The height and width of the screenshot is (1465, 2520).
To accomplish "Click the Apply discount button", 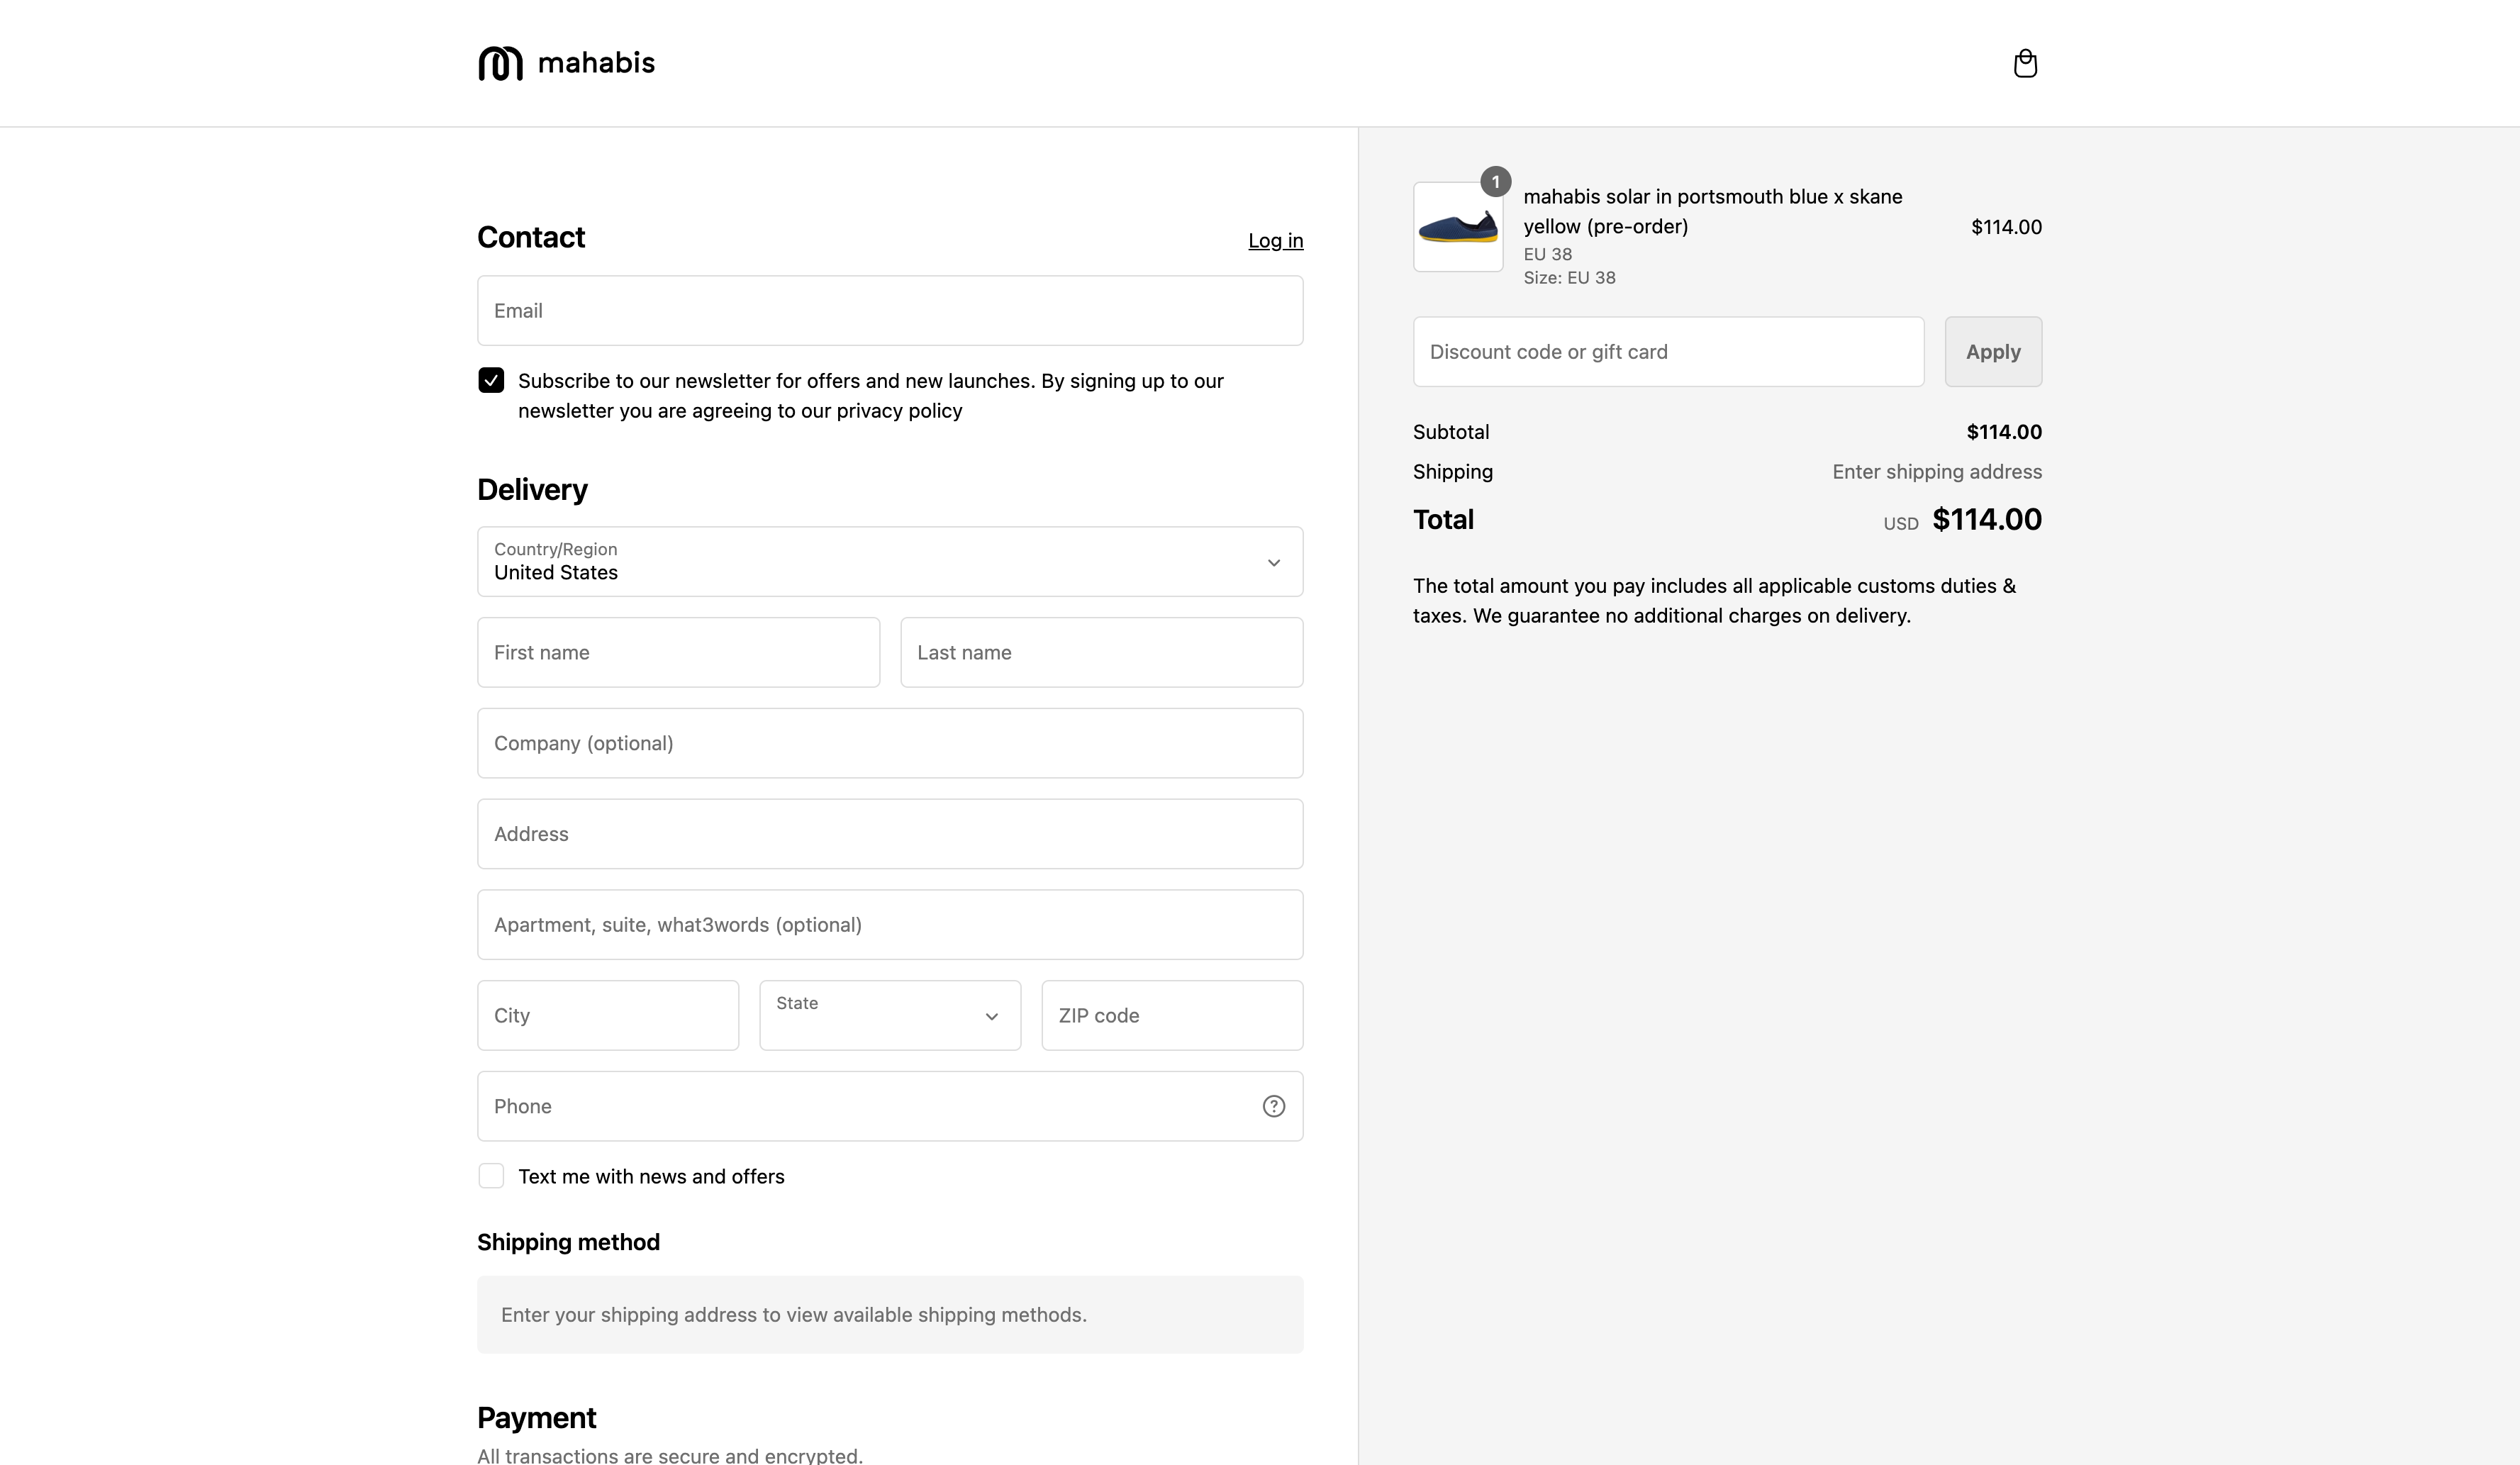I will pos(1993,352).
